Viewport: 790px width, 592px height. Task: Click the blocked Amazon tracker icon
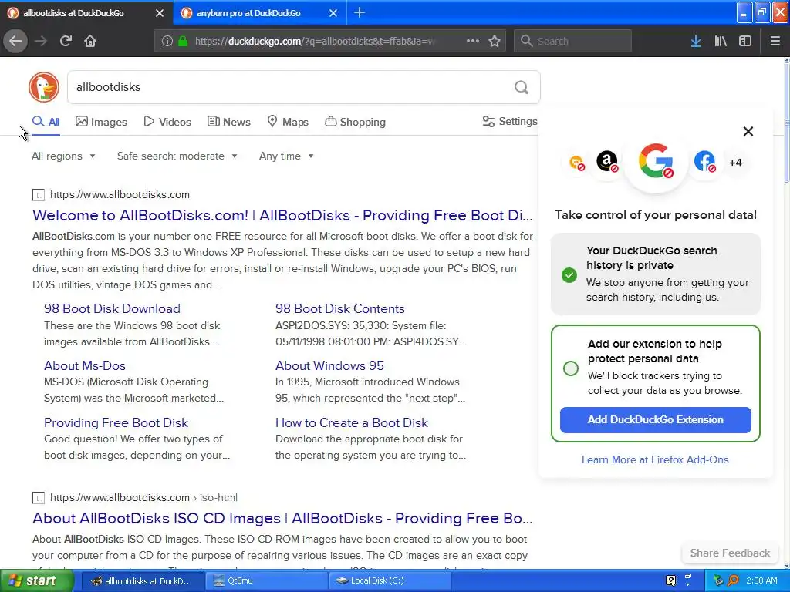607,162
